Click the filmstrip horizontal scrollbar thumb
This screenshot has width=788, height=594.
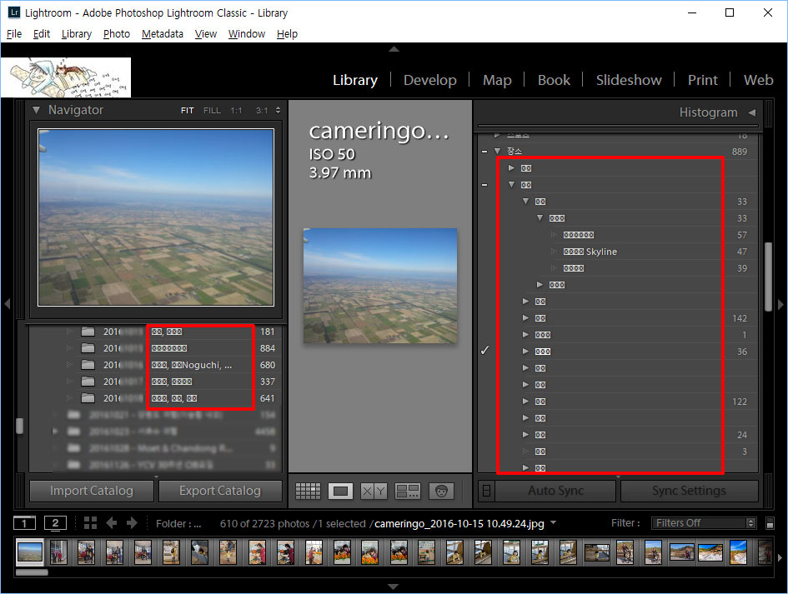[32, 572]
